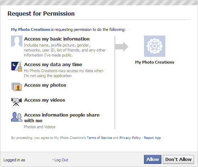Click the two-people shared information icon
Screen dimensions: 198x167
click(x=17, y=117)
